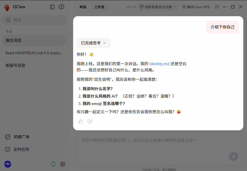Open 定时任务 scheduled tasks
This screenshot has height=171, width=247.
[x=17, y=149]
